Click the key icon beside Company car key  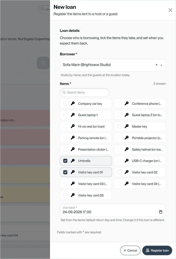[x=73, y=103]
